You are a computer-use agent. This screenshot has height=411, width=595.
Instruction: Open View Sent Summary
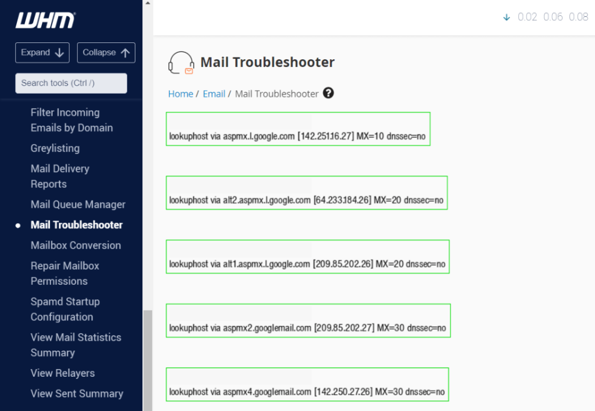click(x=77, y=394)
